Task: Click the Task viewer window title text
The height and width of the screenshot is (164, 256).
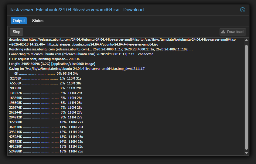Action: (x=77, y=10)
